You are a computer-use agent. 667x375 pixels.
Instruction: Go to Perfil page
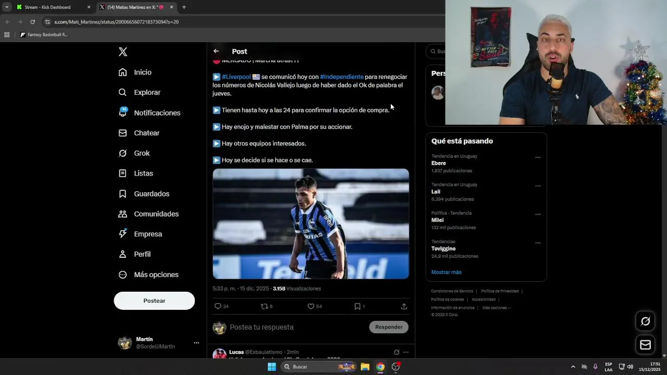click(x=135, y=254)
